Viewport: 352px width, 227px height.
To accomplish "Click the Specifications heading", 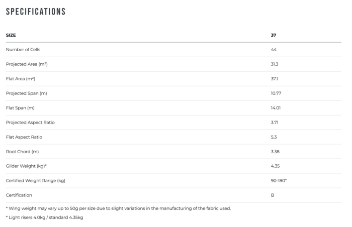I will (x=35, y=11).
